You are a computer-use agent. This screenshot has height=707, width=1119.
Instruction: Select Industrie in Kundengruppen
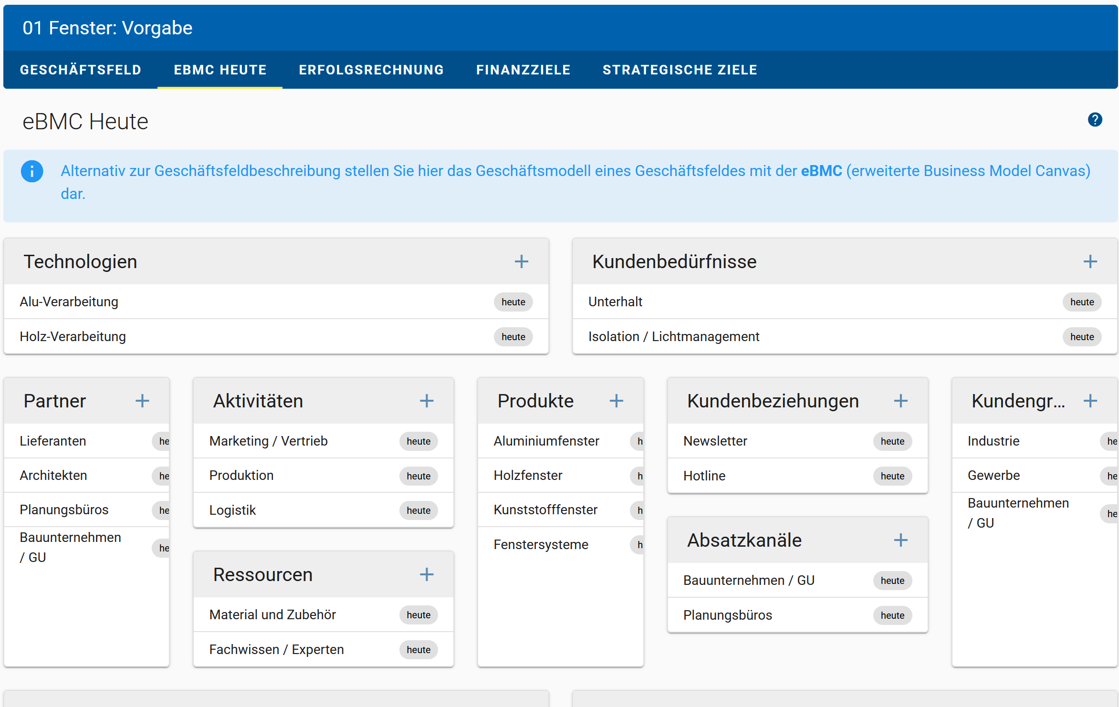pyautogui.click(x=1035, y=441)
